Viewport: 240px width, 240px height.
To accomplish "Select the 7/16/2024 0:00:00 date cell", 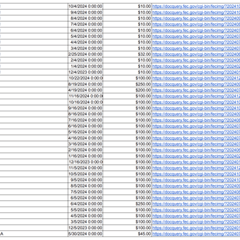I will pyautogui.click(x=85, y=120).
